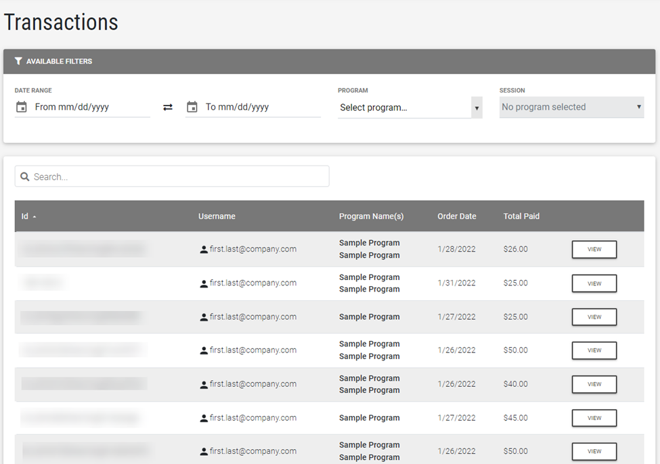Click the From mm/dd/yyyy date field
Viewport: 660px width, 464px height.
[91, 107]
